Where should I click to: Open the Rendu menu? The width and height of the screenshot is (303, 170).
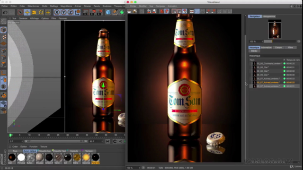coord(97,6)
